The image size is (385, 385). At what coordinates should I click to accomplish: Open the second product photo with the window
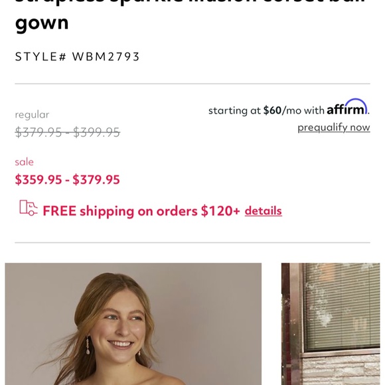[331, 324]
